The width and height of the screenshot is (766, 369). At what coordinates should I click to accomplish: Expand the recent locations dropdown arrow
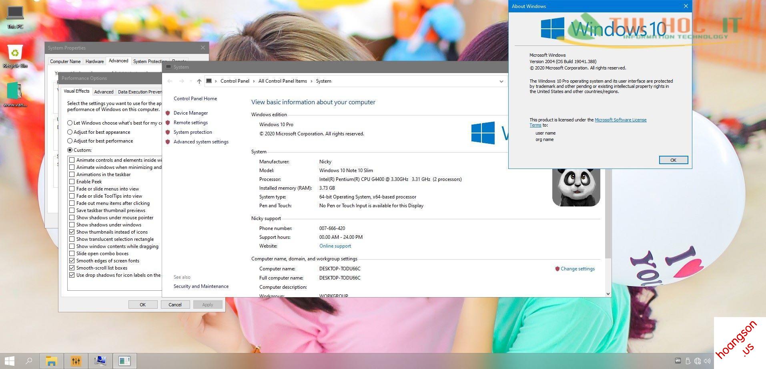pos(191,81)
